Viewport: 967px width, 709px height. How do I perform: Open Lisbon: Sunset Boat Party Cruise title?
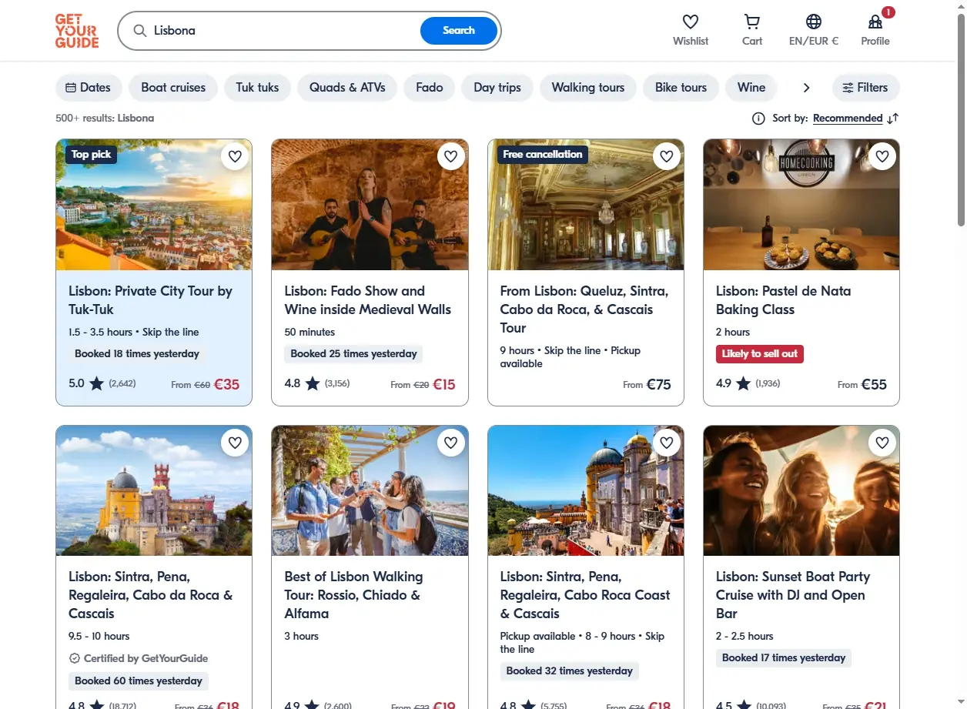[793, 595]
